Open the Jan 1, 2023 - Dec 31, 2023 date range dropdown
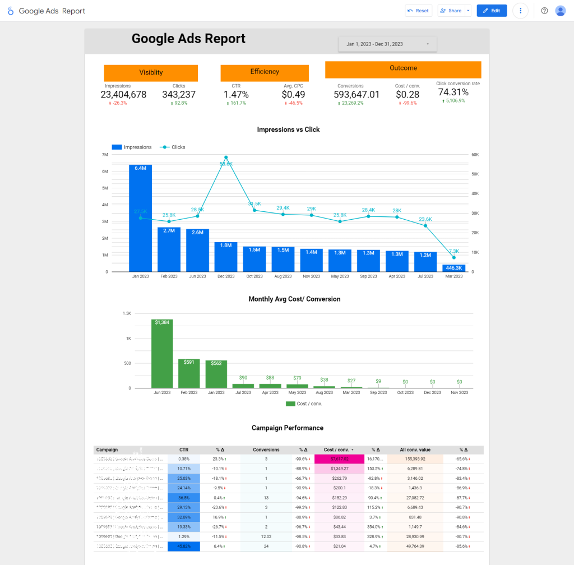This screenshot has width=574, height=565. click(x=387, y=44)
